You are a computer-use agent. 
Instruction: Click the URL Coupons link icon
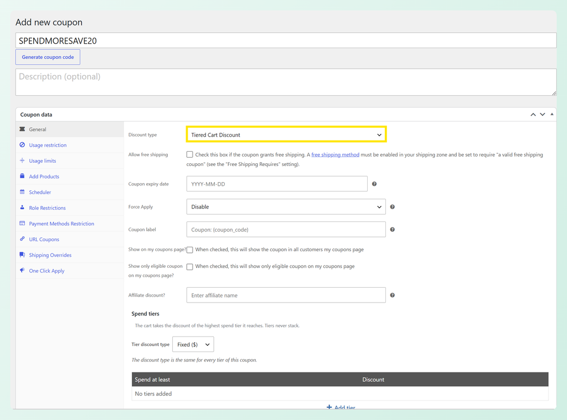click(22, 239)
